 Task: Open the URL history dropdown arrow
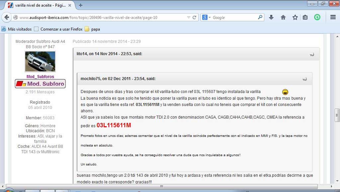point(189,17)
